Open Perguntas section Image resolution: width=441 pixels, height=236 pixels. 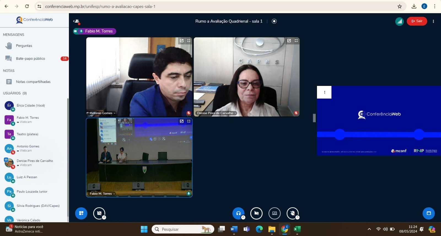pos(34,46)
